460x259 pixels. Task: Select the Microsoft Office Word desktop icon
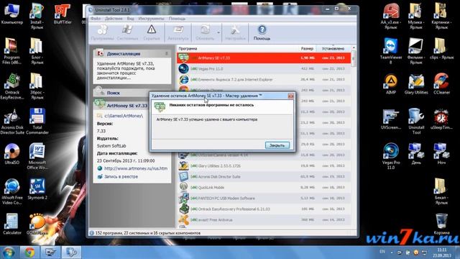(37, 157)
